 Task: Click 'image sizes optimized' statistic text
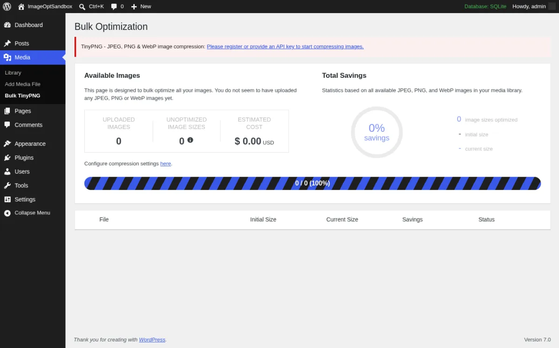(491, 120)
